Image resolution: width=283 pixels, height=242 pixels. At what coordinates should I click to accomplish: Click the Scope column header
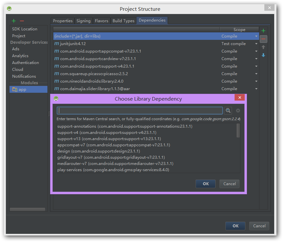[x=239, y=29]
